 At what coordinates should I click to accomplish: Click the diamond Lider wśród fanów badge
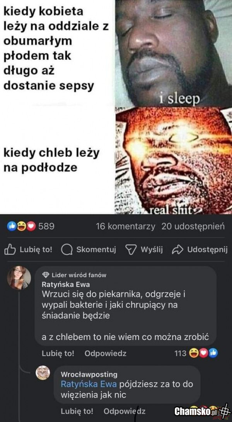46,275
